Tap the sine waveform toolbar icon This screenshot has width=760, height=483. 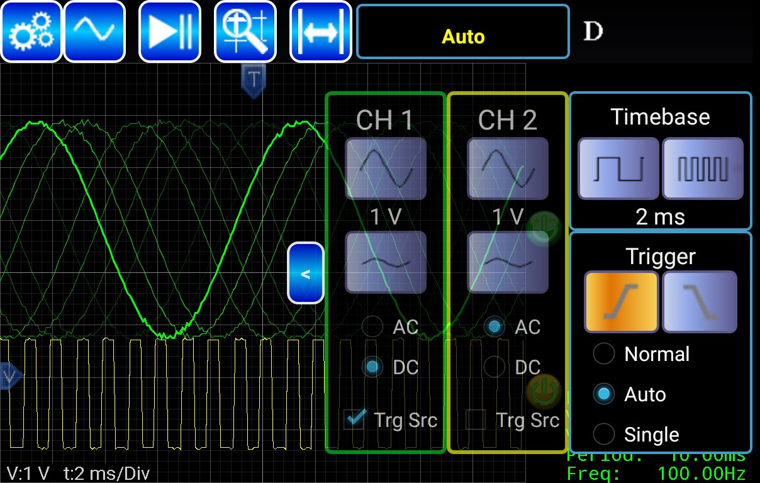[94, 31]
